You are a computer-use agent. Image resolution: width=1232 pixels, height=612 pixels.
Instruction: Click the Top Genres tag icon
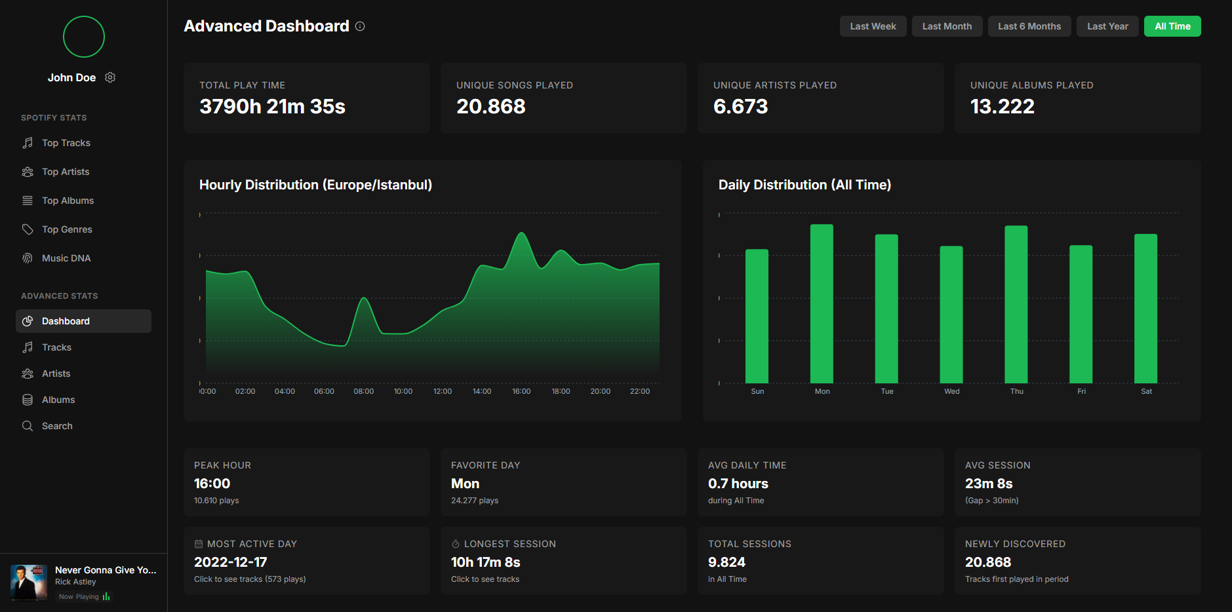coord(28,229)
